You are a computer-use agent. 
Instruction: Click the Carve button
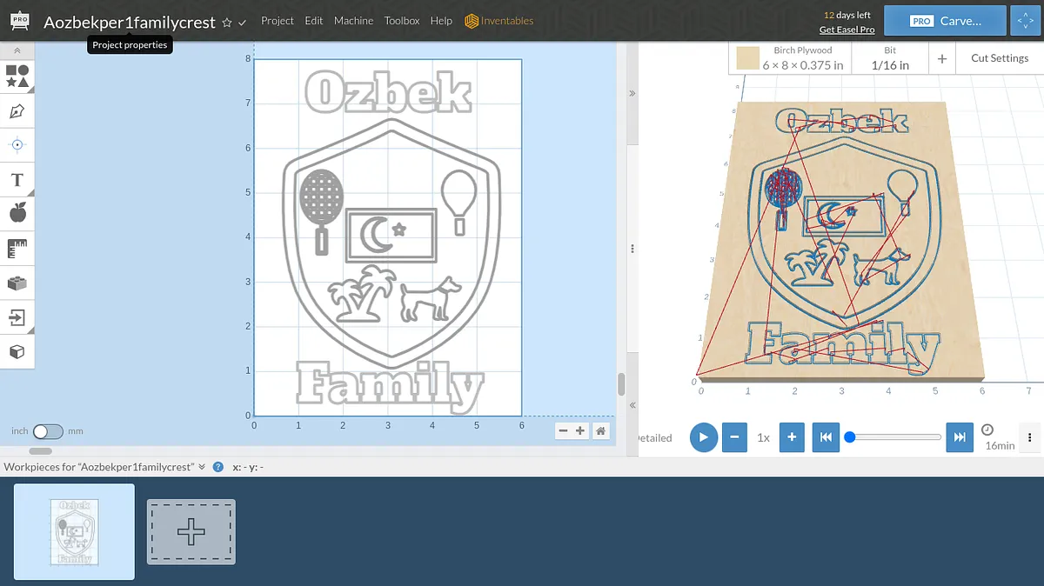tap(944, 21)
